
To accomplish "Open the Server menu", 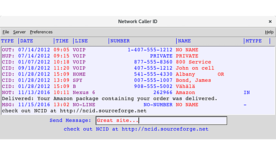I will coord(19,32).
